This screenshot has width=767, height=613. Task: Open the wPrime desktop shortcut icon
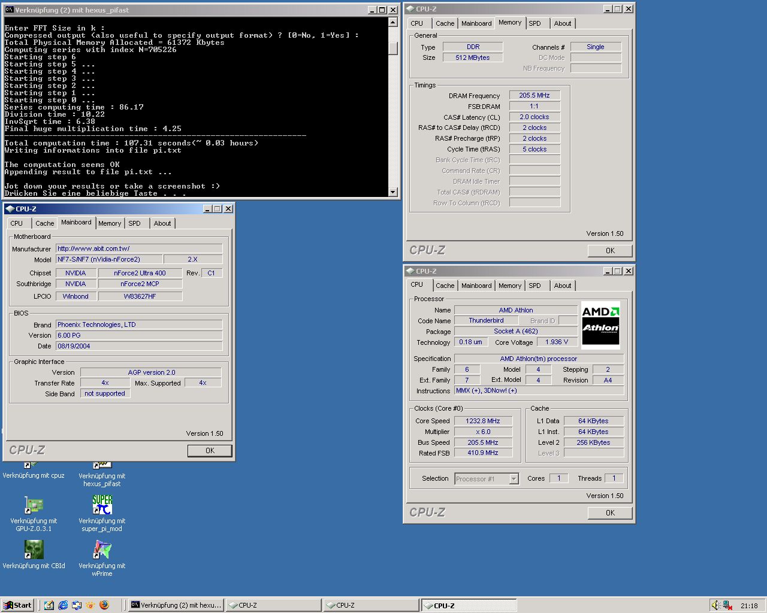point(102,550)
